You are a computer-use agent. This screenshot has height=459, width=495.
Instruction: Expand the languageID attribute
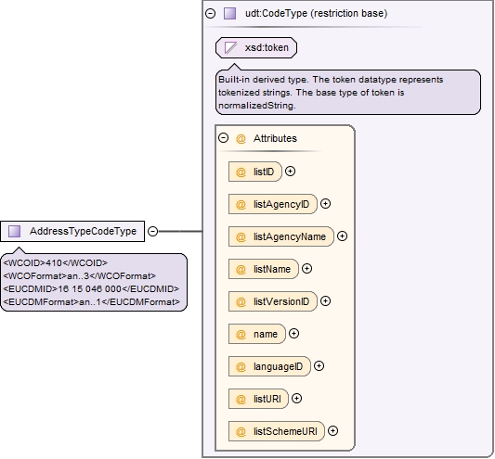click(x=319, y=366)
